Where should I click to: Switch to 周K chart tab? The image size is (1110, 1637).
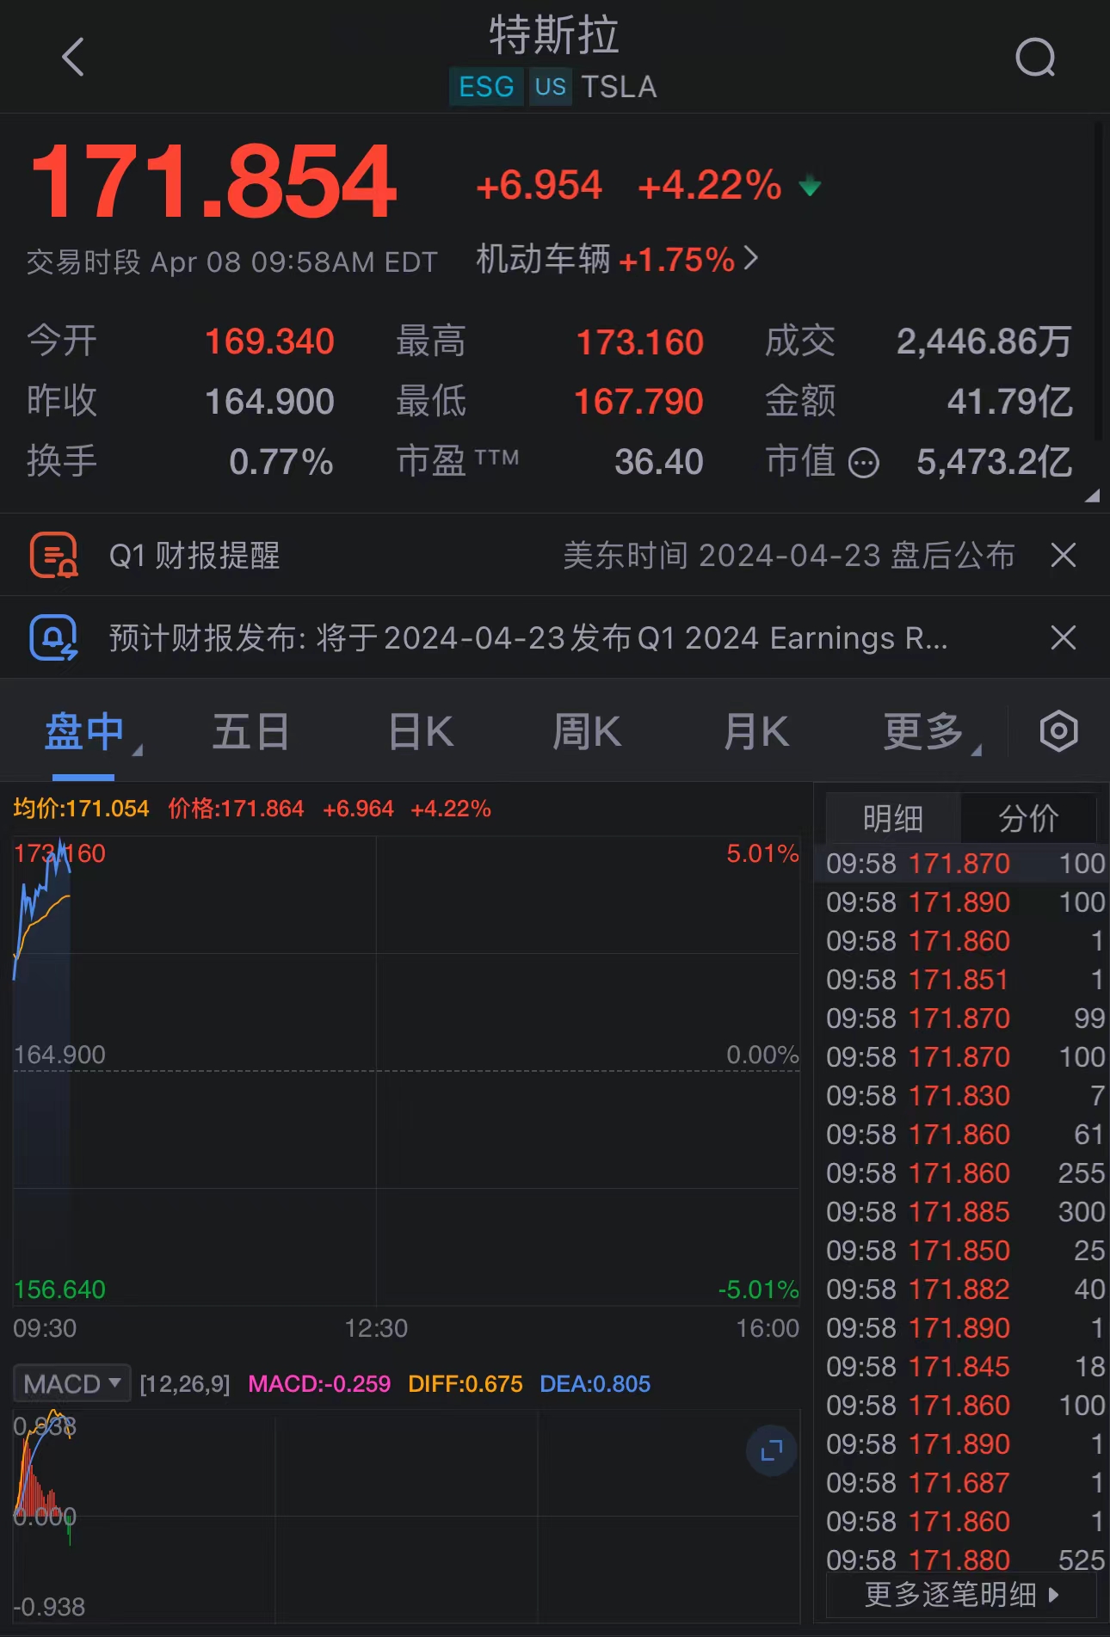(x=587, y=733)
